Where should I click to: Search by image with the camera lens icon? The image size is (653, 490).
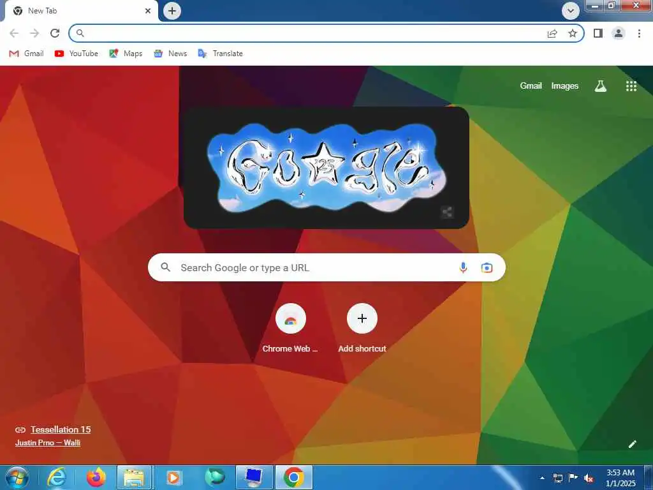[487, 267]
